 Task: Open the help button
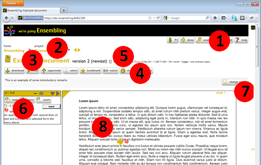coord(241,40)
